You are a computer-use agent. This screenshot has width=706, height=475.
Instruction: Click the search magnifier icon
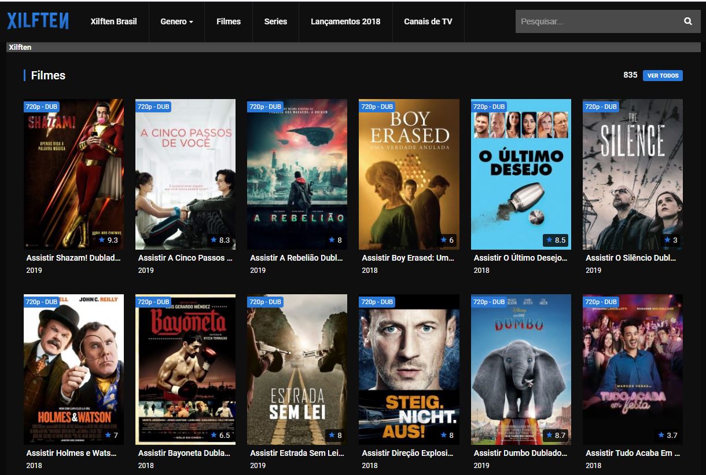click(688, 21)
